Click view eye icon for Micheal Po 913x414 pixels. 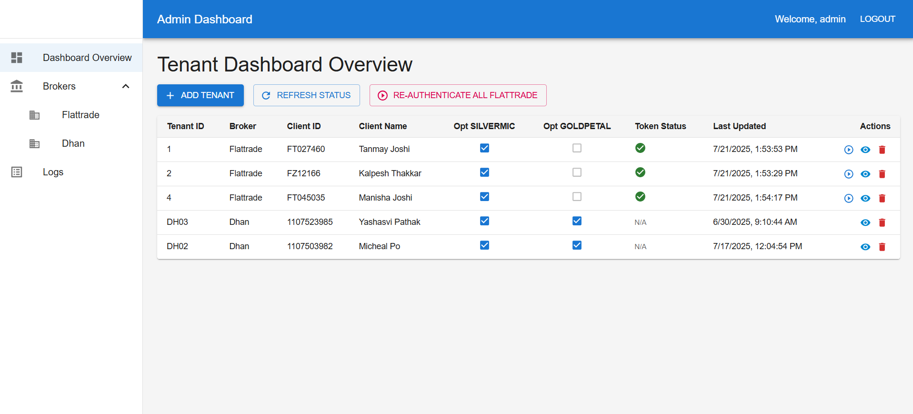point(865,247)
